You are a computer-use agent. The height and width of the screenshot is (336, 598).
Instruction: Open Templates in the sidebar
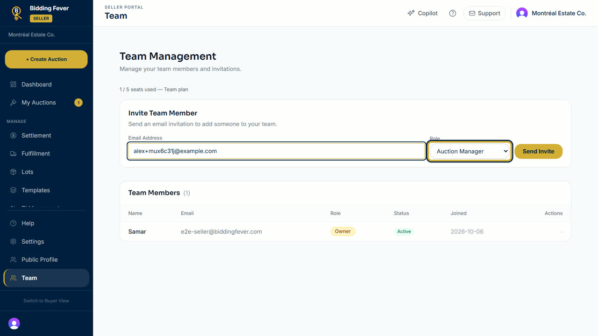(46, 190)
